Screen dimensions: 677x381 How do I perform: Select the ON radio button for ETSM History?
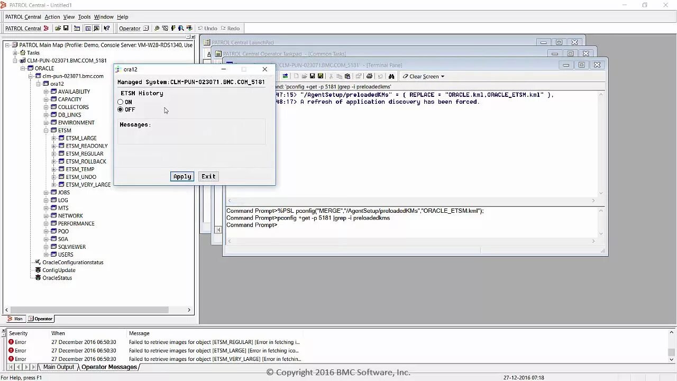pyautogui.click(x=121, y=102)
